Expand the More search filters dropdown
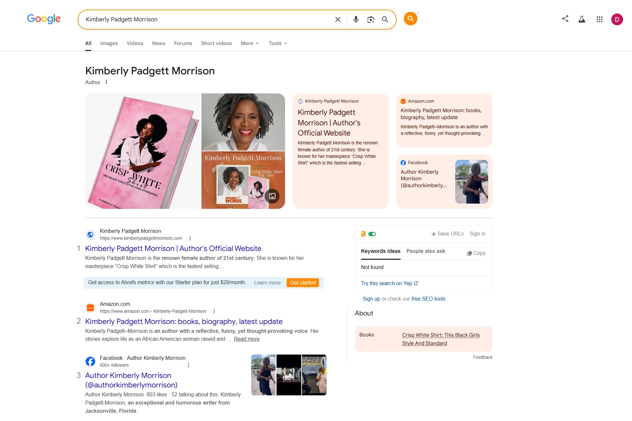The image size is (632, 421). click(x=250, y=43)
